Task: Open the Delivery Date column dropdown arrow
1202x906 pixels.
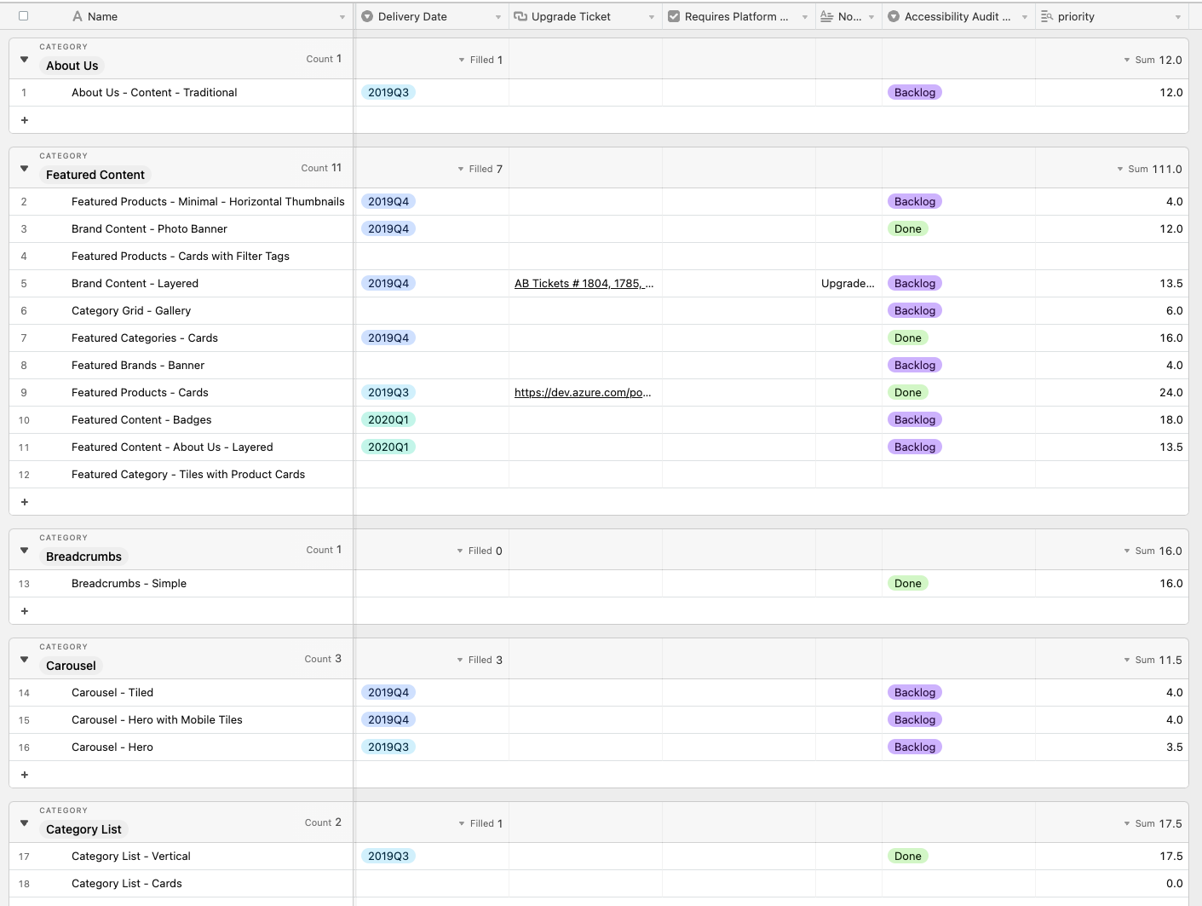Action: pyautogui.click(x=498, y=17)
